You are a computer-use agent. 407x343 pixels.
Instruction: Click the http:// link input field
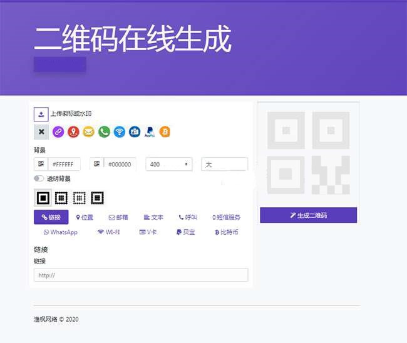(x=141, y=275)
